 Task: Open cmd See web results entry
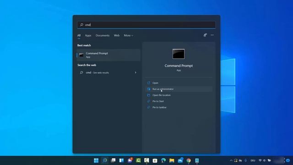[x=109, y=72]
